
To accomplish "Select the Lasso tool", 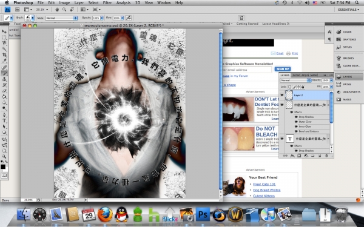I will 4,43.
